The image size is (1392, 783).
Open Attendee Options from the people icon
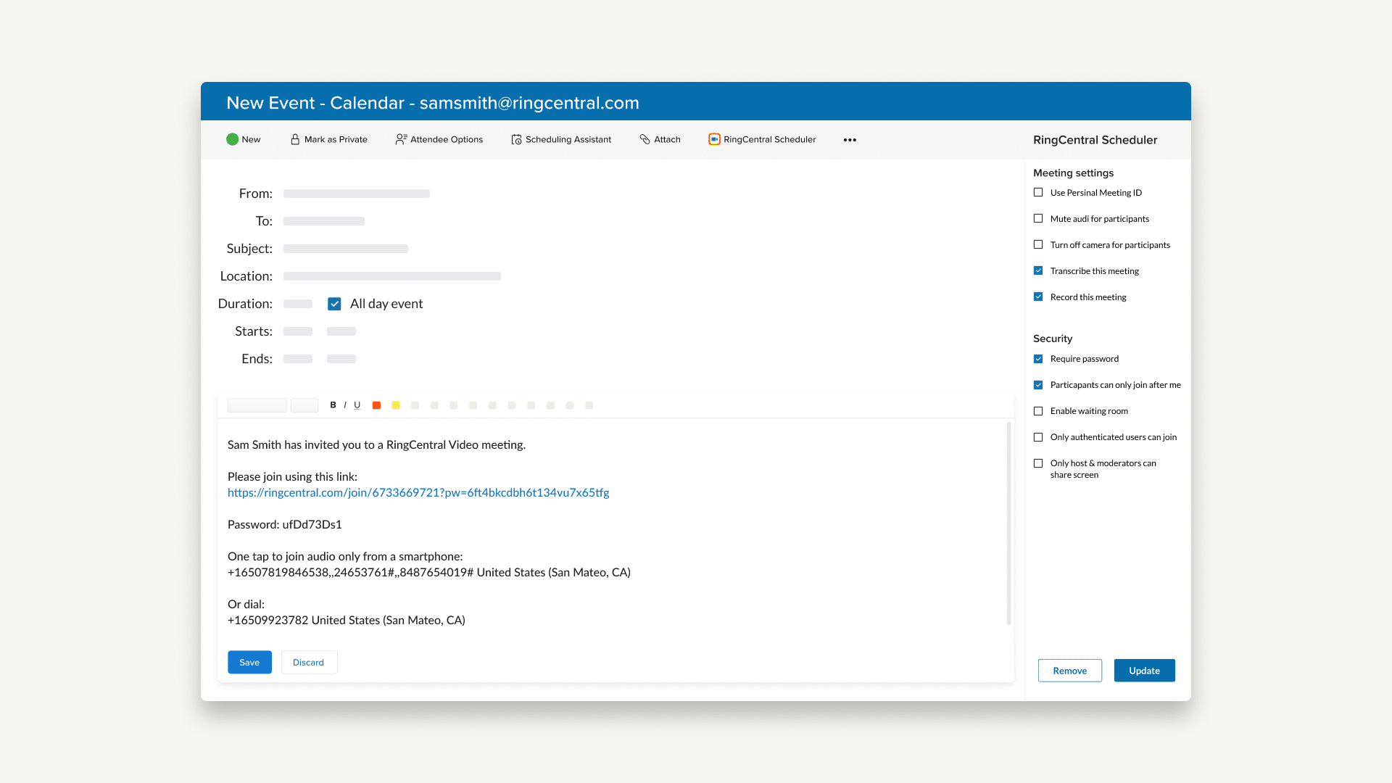(401, 139)
